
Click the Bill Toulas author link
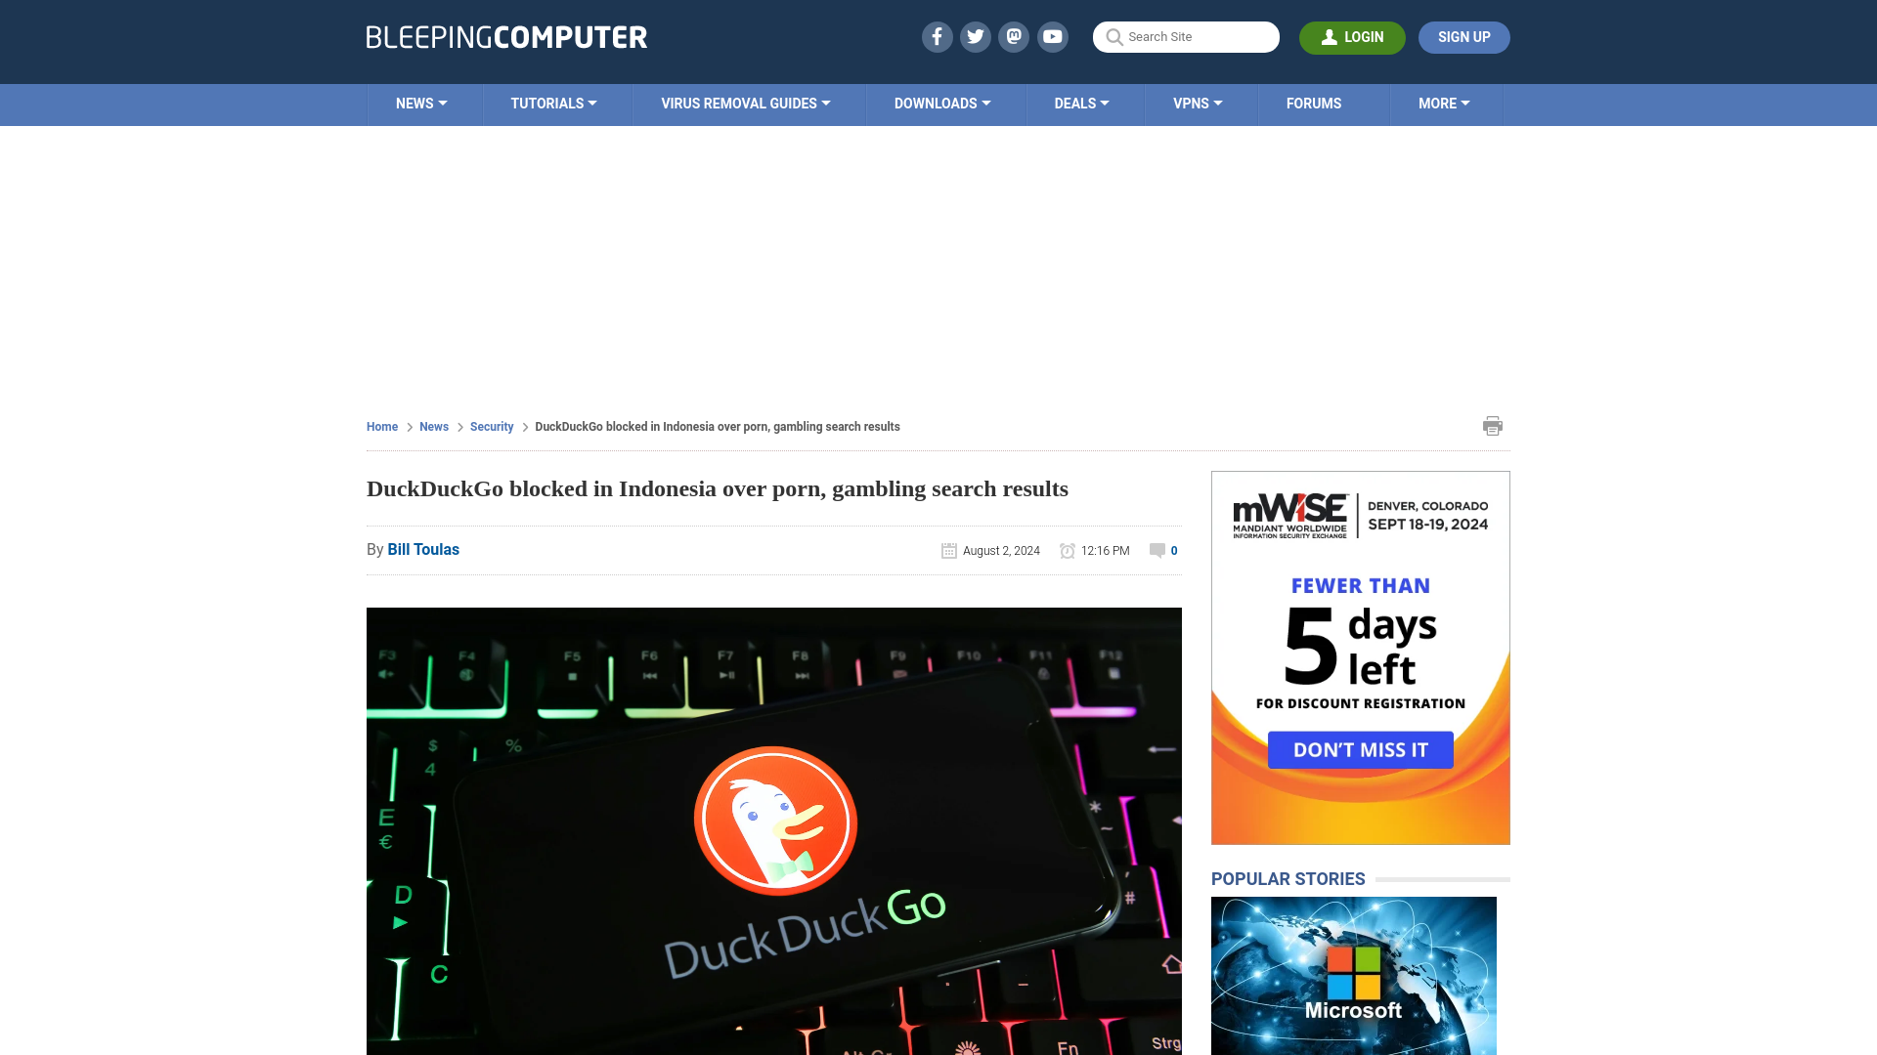point(423,549)
